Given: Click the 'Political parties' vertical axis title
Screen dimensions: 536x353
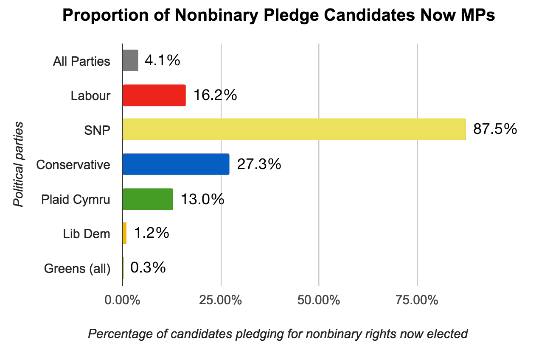Looking at the screenshot, I should point(18,164).
